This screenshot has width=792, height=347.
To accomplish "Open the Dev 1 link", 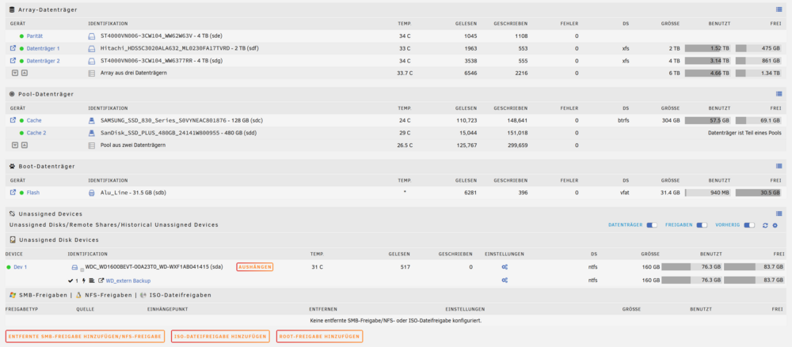I will click(x=21, y=267).
